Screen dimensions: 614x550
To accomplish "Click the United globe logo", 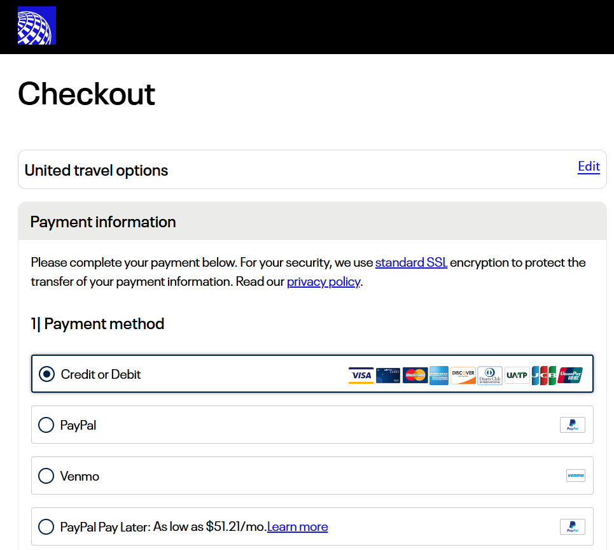I will [x=37, y=25].
